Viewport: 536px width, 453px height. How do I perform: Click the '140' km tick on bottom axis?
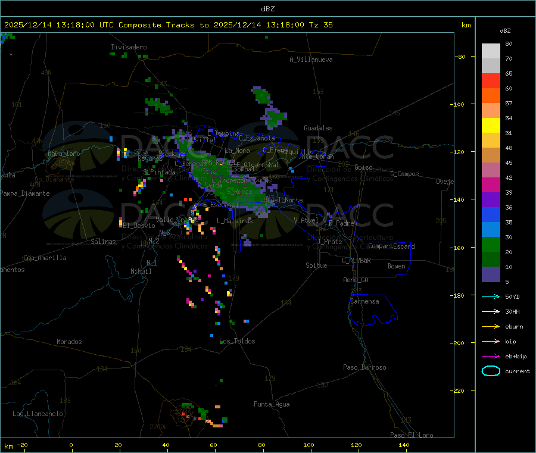[x=404, y=445]
